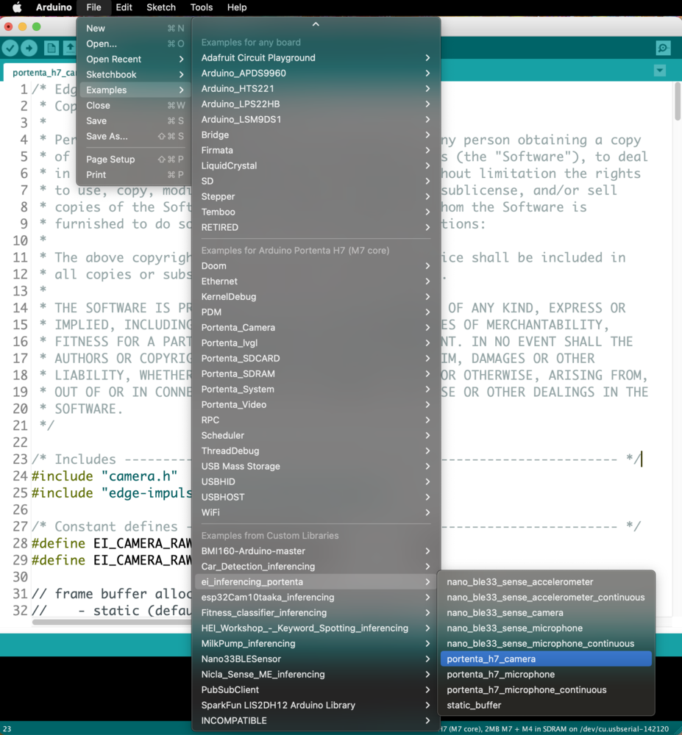Viewport: 682px width, 735px height.
Task: Open the PDM examples submenu
Action: tap(316, 312)
